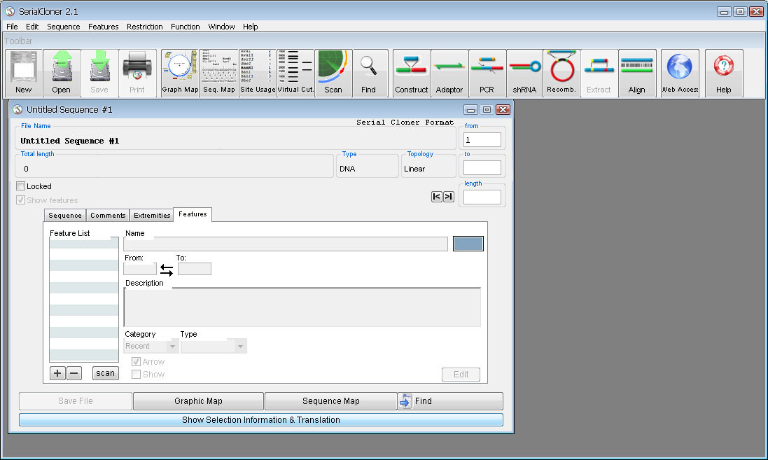Close the Untitled Sequence #1 window
768x460 pixels.
(503, 110)
